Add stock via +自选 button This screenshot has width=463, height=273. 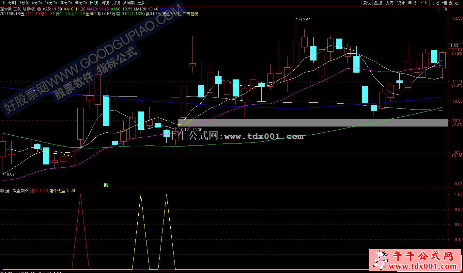[x=447, y=3]
